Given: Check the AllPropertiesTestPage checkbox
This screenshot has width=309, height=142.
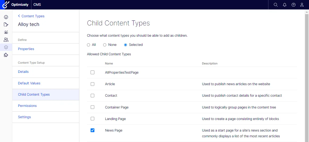Looking at the screenshot, I should pyautogui.click(x=92, y=72).
